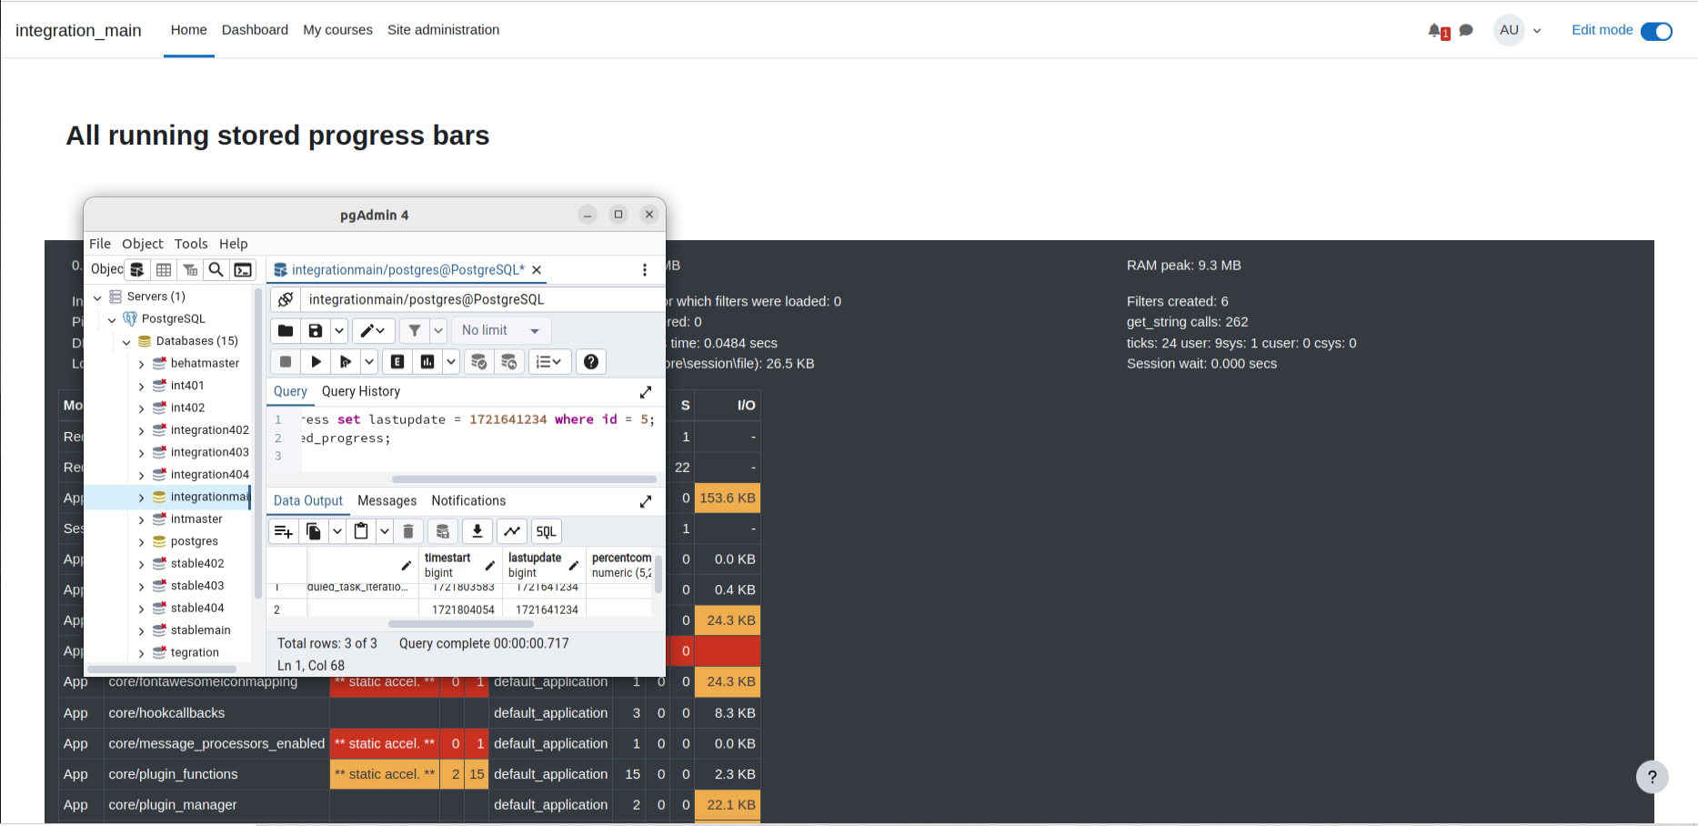The image size is (1698, 826).
Task: Close the integrationmain query tool tab
Action: tap(537, 269)
